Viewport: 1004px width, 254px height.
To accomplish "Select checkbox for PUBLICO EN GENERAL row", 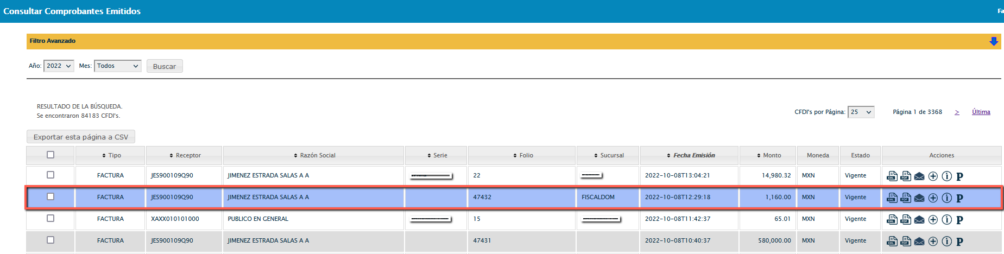I will (50, 218).
